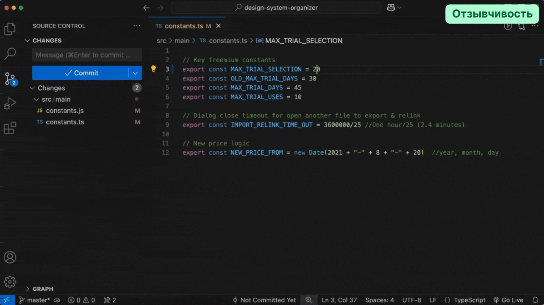Image resolution: width=544 pixels, height=305 pixels.
Task: Click src in the breadcrumb
Action: [161, 41]
